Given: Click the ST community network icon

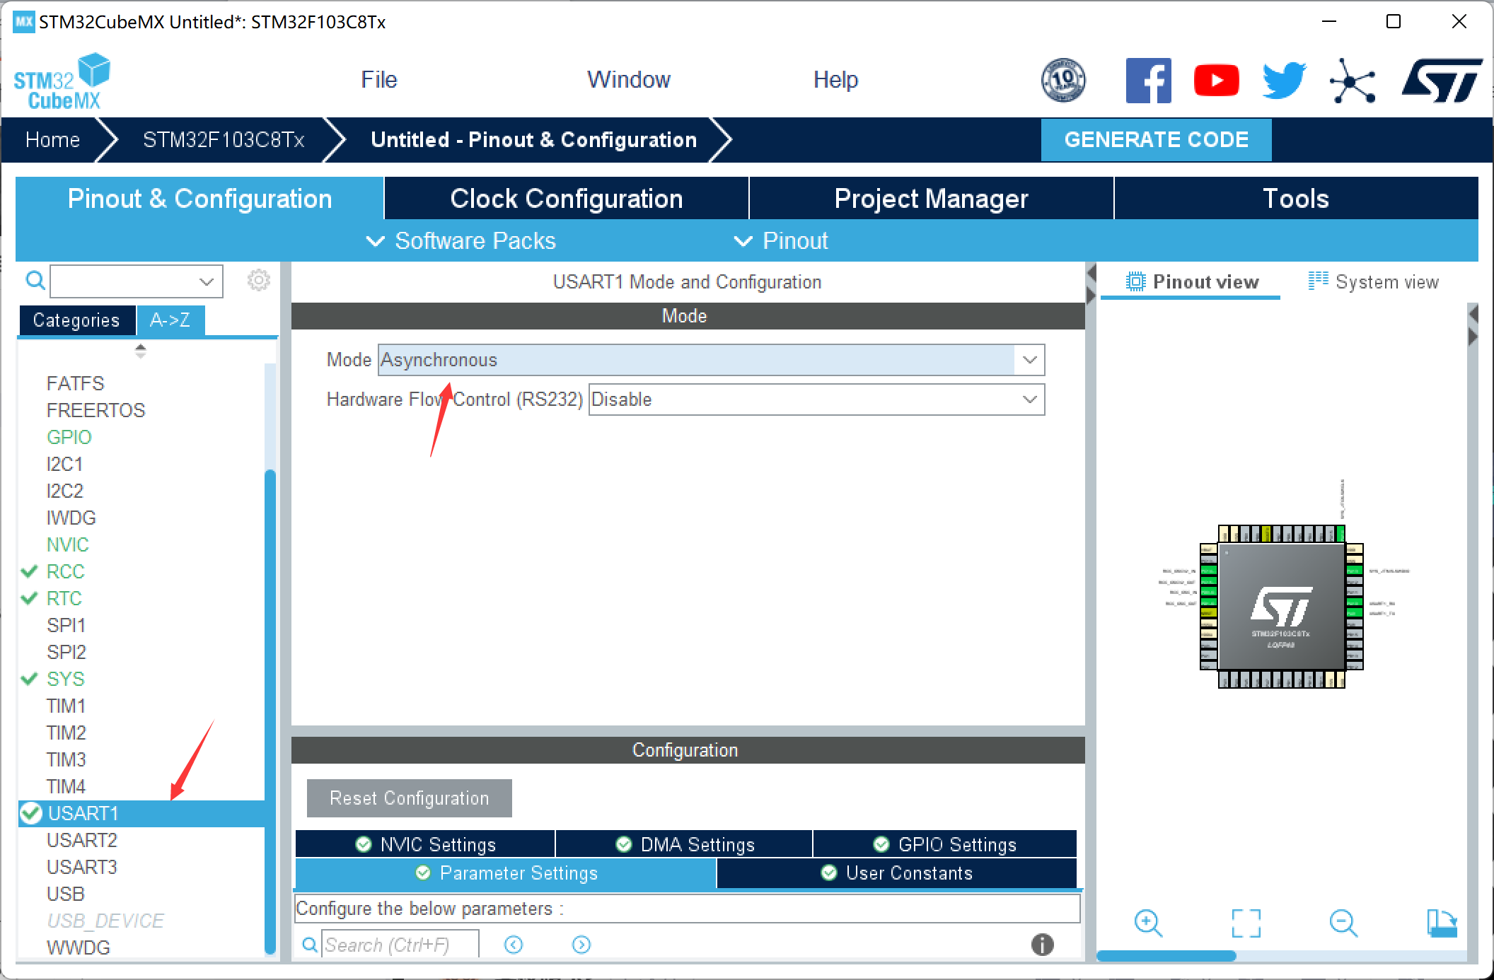Looking at the screenshot, I should [1352, 81].
